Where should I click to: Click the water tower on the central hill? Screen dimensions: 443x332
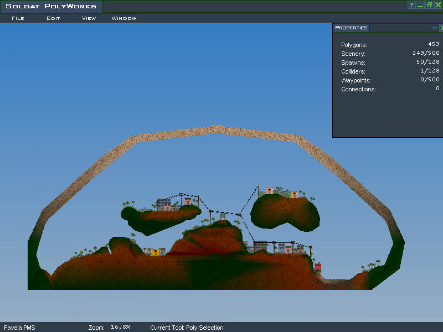click(x=223, y=215)
